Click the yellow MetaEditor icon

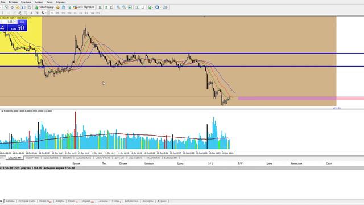(x=58, y=7)
